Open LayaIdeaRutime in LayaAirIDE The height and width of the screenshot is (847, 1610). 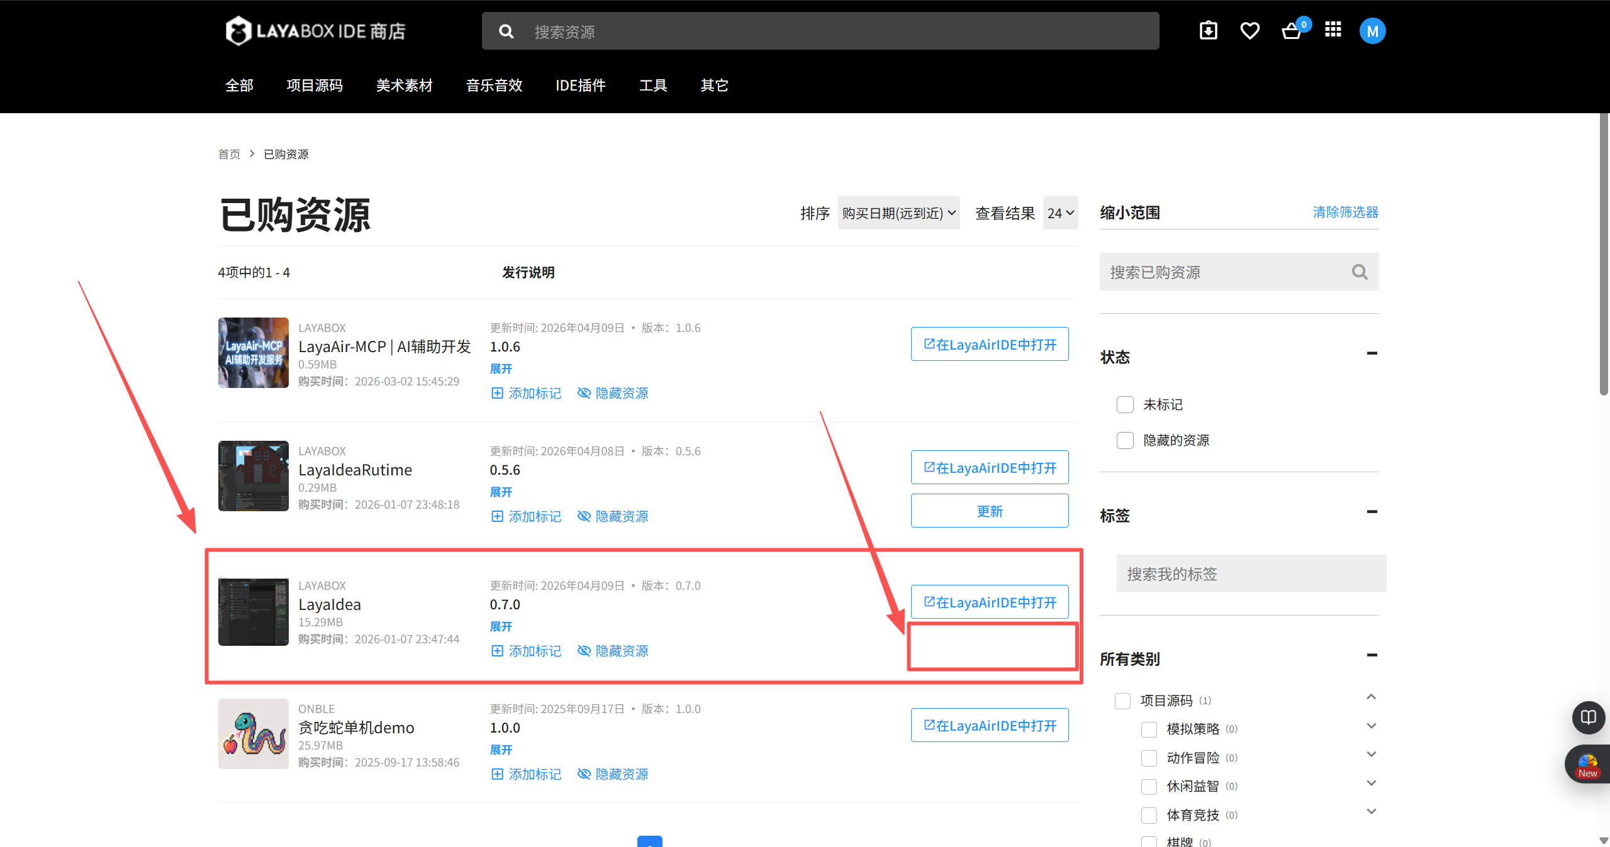tap(990, 467)
